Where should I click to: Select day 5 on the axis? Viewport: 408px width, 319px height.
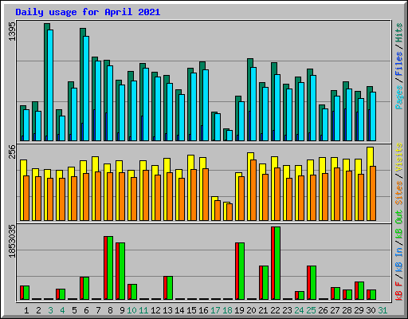74,310
